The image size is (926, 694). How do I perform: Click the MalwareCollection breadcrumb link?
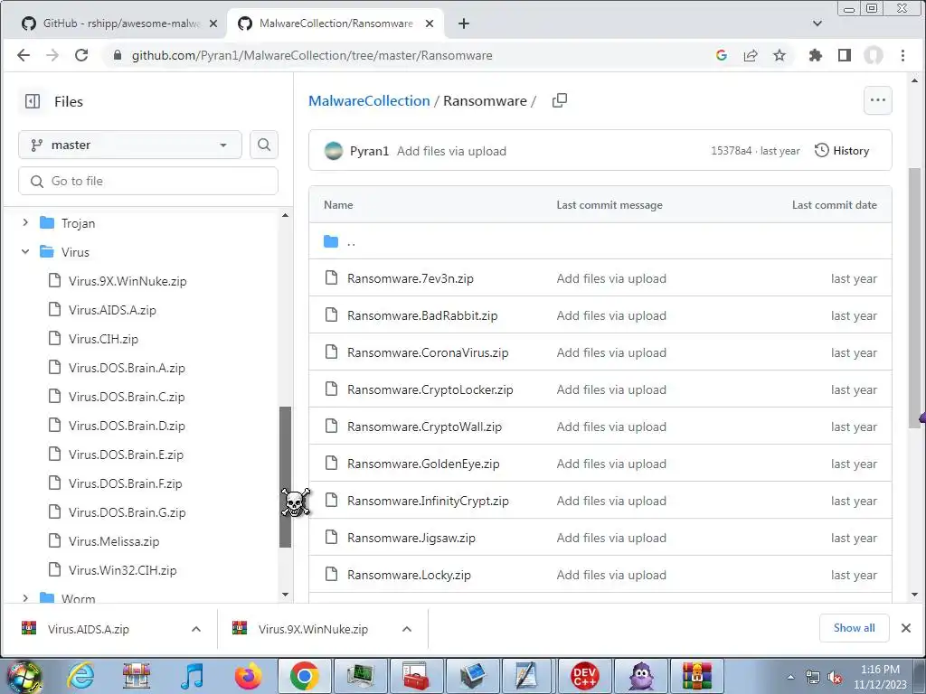point(369,101)
